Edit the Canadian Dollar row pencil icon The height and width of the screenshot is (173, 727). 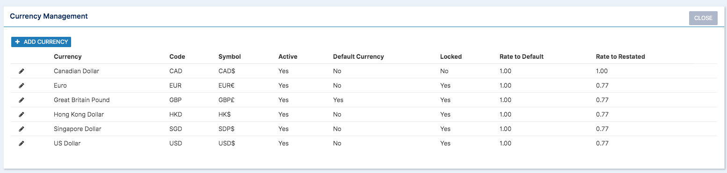pyautogui.click(x=22, y=71)
